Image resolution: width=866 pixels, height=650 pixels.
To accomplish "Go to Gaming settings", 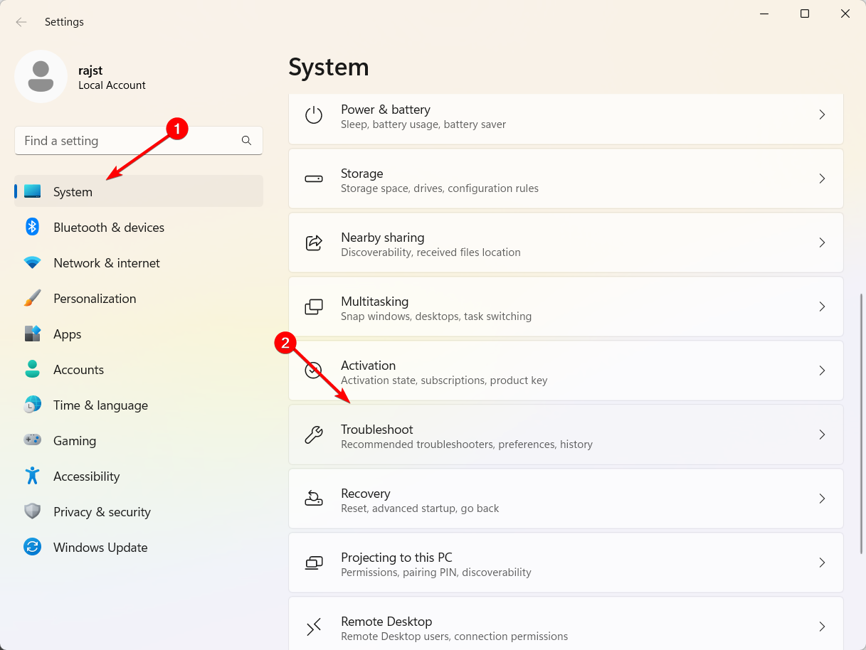I will (x=139, y=440).
